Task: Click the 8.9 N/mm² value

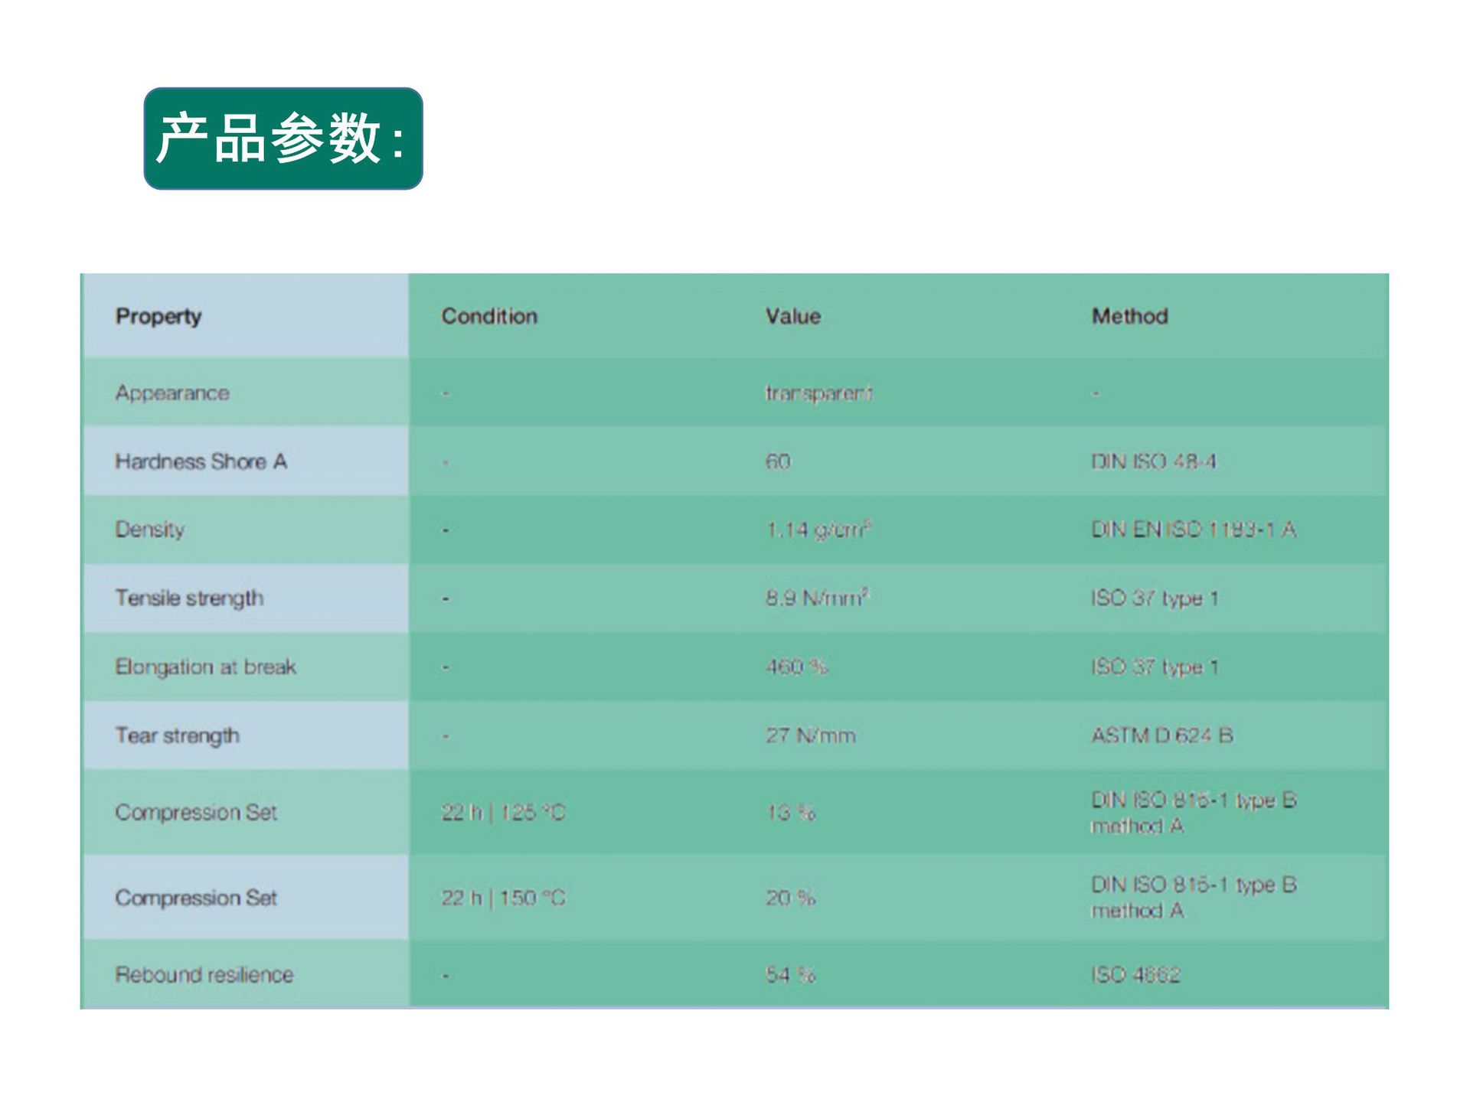Action: pyautogui.click(x=817, y=598)
